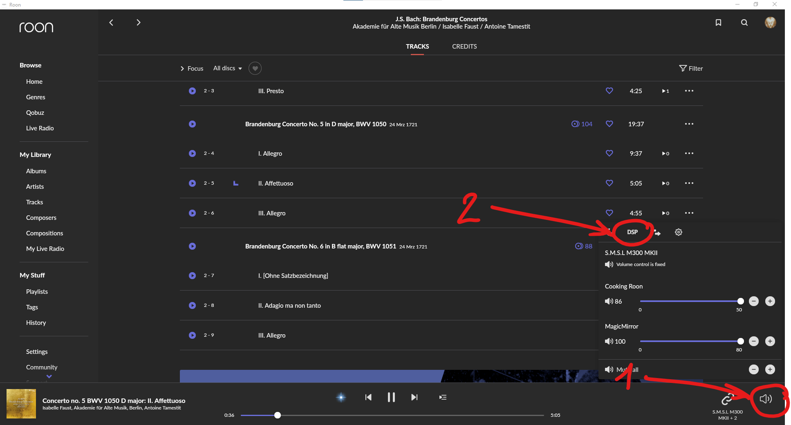The image size is (791, 425).
Task: Go forward with the right navigation arrow
Action: (138, 22)
